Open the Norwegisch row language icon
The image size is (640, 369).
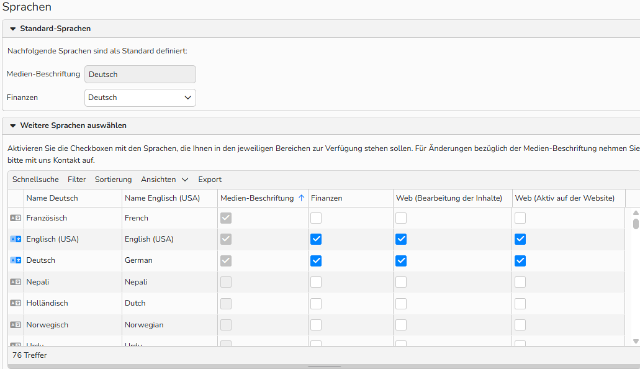(x=16, y=325)
